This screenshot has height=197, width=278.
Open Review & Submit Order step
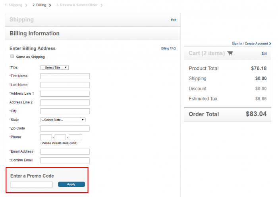coord(77,5)
